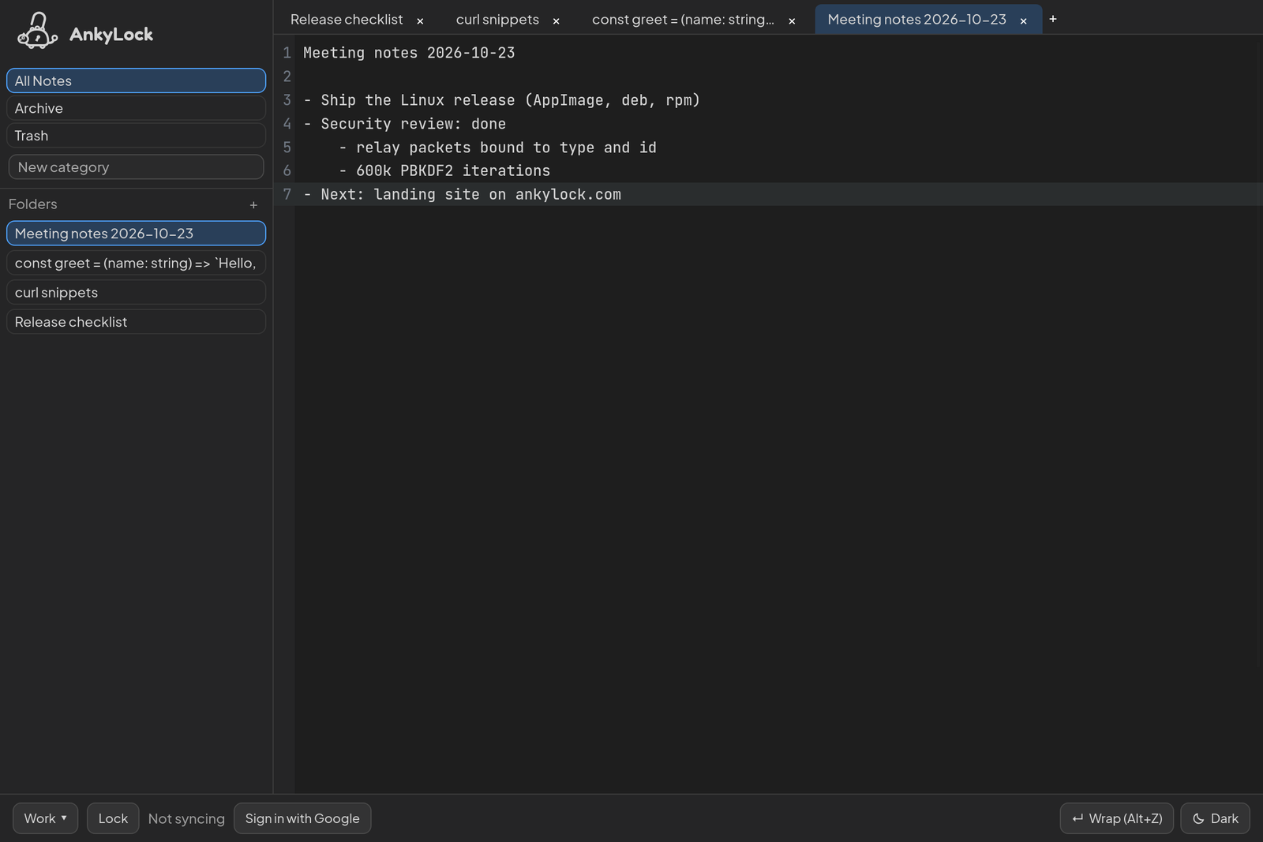This screenshot has height=842, width=1263.
Task: Open the const greet note in sidebar
Action: point(136,263)
